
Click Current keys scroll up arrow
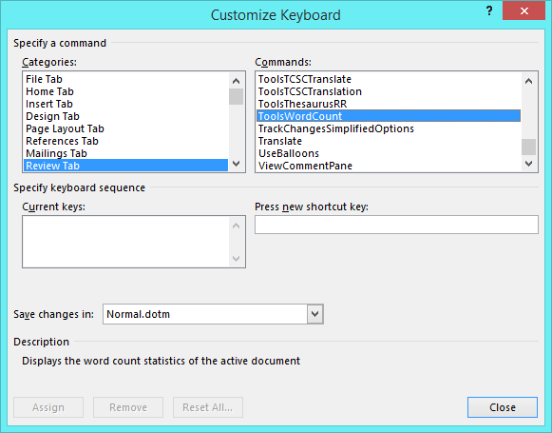pos(237,226)
